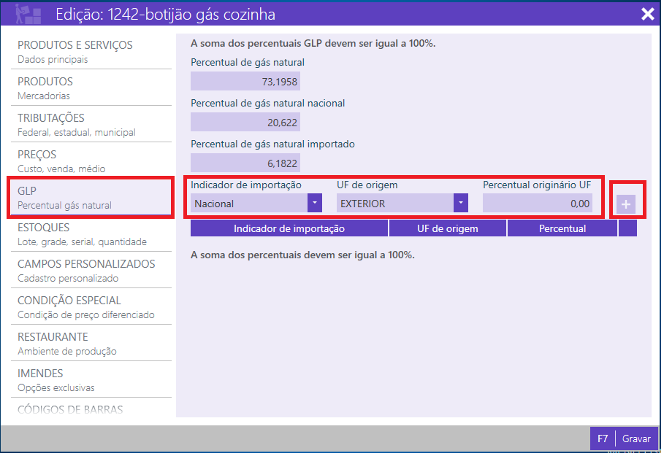Open the Restaurante section
This screenshot has width=664, height=456.
pyautogui.click(x=67, y=344)
